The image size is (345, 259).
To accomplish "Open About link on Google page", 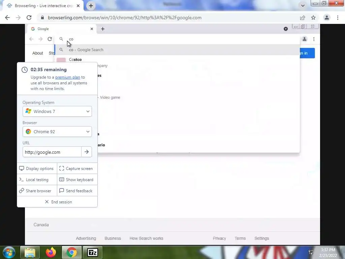I will pyautogui.click(x=38, y=53).
